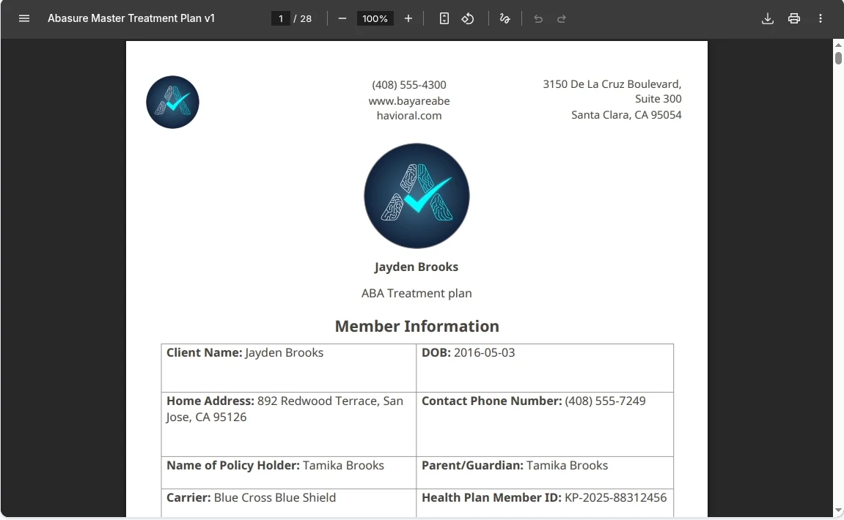
Task: Click the Carrier Blue Cross Blue Shield cell
Action: tap(288, 503)
